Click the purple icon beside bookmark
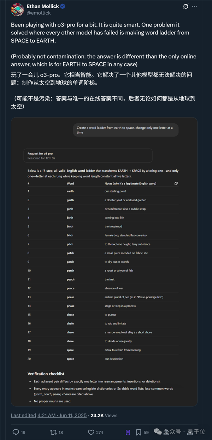 [128, 432]
